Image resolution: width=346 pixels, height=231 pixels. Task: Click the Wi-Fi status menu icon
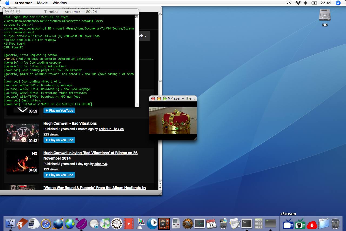click(x=298, y=3)
